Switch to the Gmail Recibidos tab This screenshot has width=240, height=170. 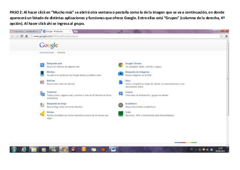point(26,31)
